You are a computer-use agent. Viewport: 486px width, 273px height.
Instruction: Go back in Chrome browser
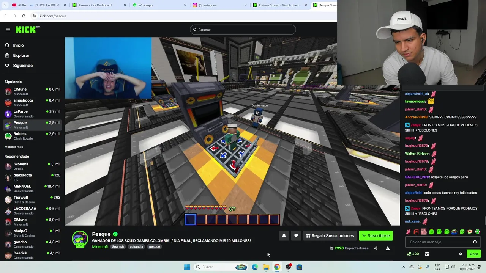pos(5,16)
